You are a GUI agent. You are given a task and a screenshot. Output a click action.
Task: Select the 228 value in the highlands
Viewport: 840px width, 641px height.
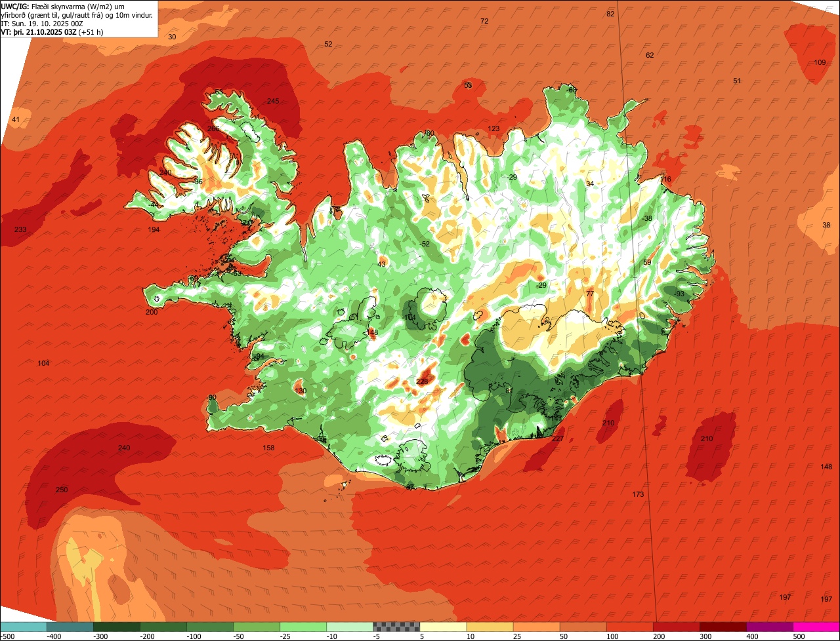click(x=422, y=381)
